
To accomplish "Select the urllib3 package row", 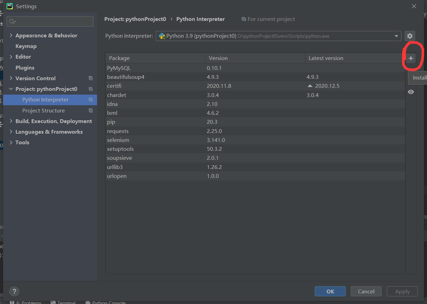I will 255,167.
